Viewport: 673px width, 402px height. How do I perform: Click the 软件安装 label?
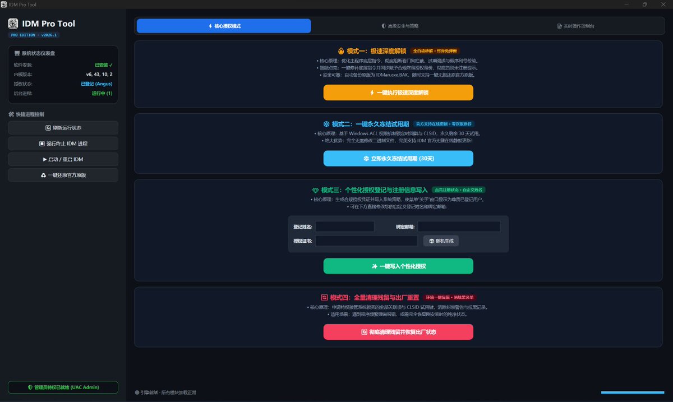coord(23,65)
